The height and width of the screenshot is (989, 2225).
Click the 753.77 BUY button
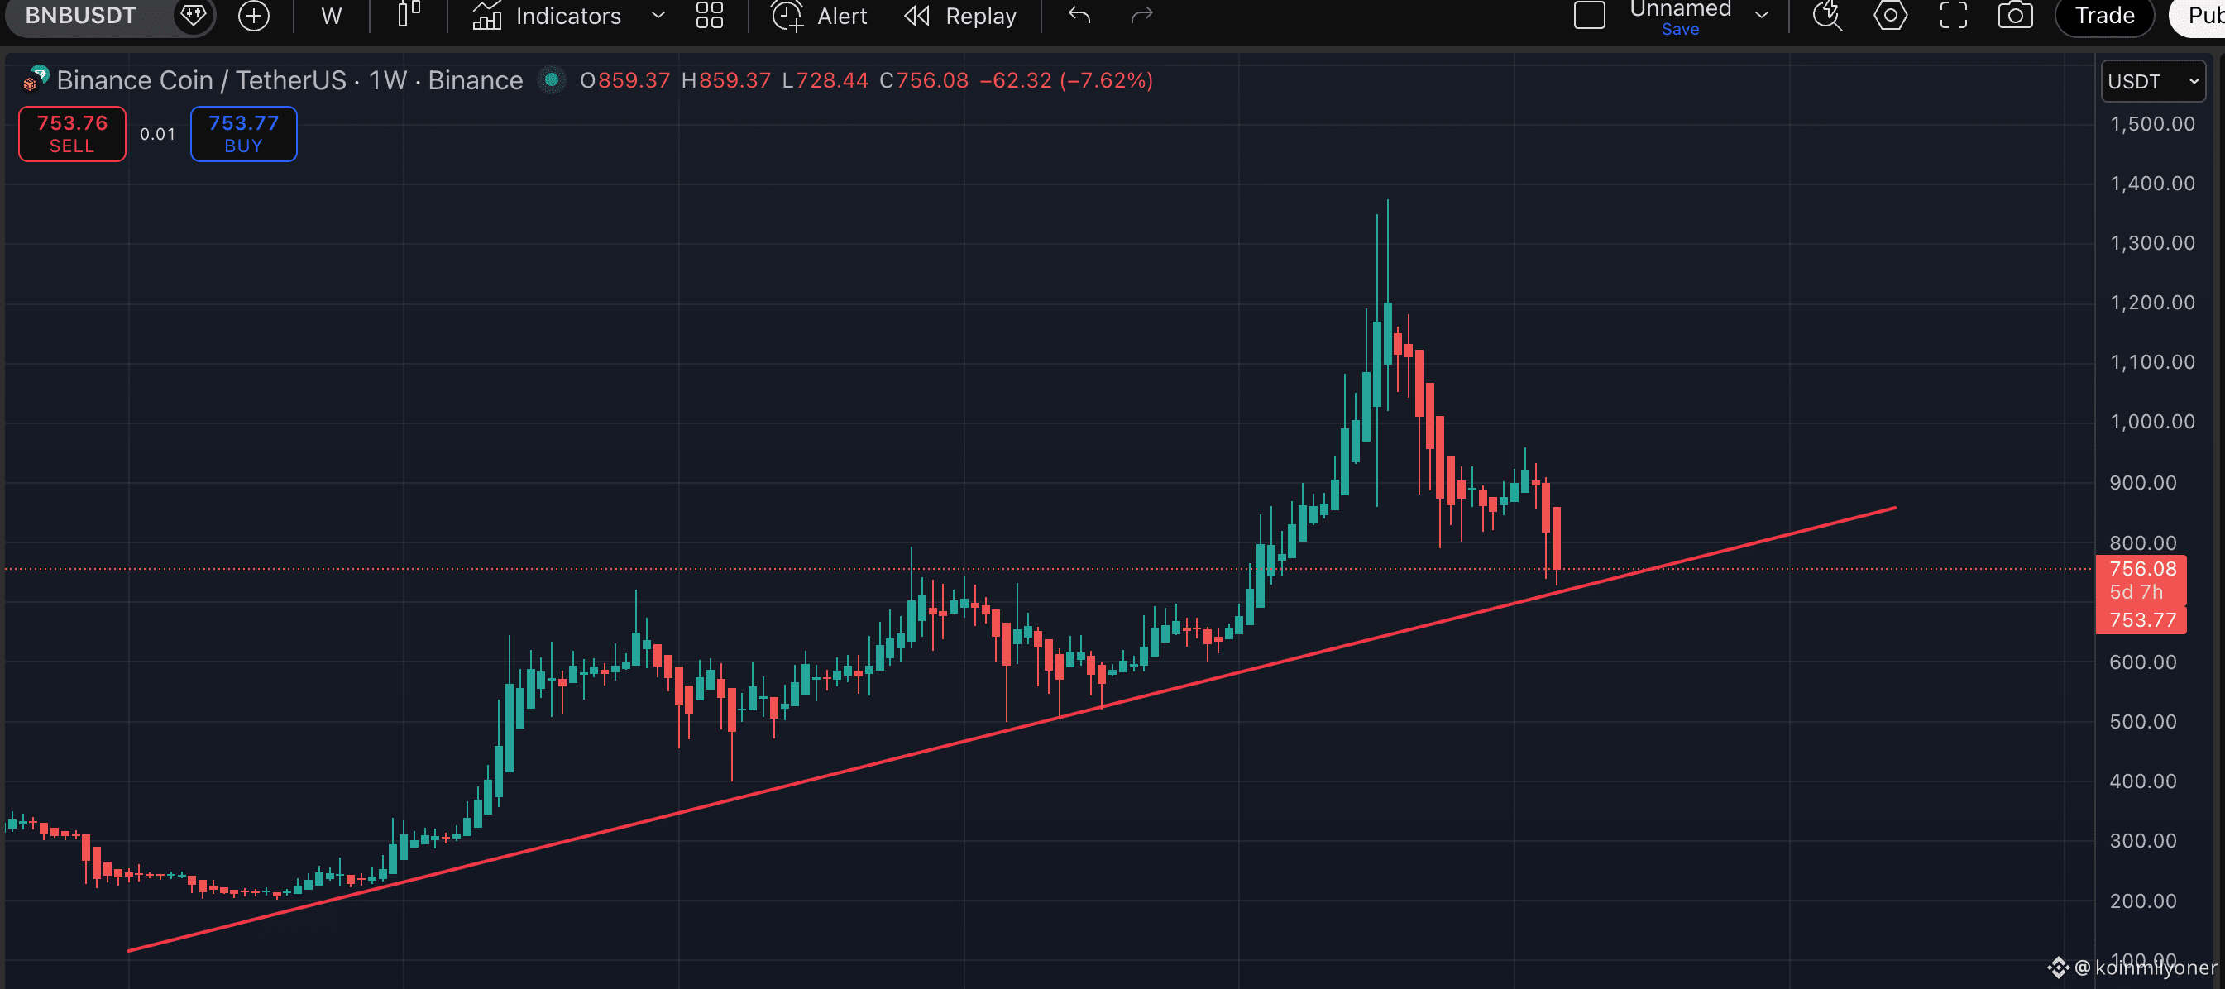(x=243, y=134)
